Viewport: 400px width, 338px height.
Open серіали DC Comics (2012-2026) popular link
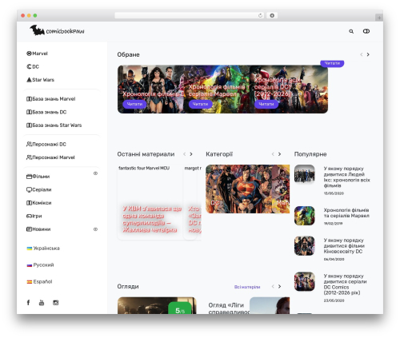345,284
